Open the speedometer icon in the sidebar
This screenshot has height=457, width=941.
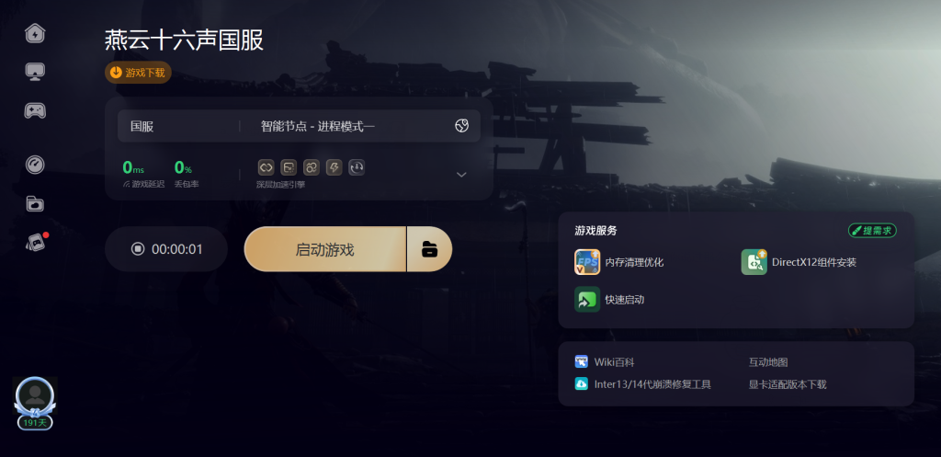point(35,165)
